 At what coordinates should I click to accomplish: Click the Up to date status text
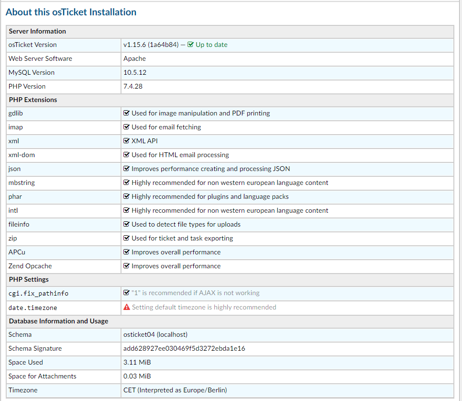(211, 45)
